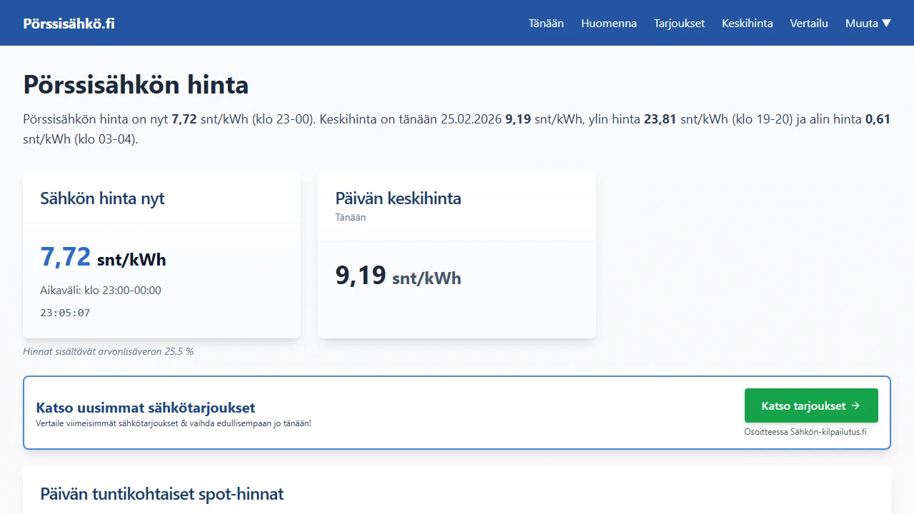This screenshot has width=914, height=514.
Task: Click the Osoitteessa Sähkön-kilpailutus.fi text
Action: click(806, 431)
